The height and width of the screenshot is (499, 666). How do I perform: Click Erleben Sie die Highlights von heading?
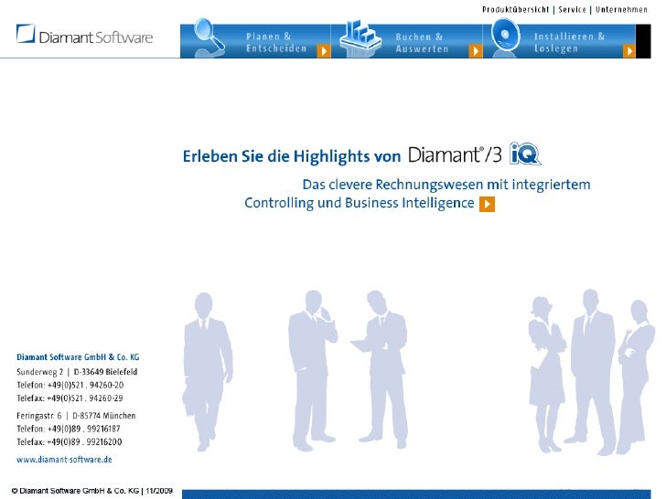(291, 156)
